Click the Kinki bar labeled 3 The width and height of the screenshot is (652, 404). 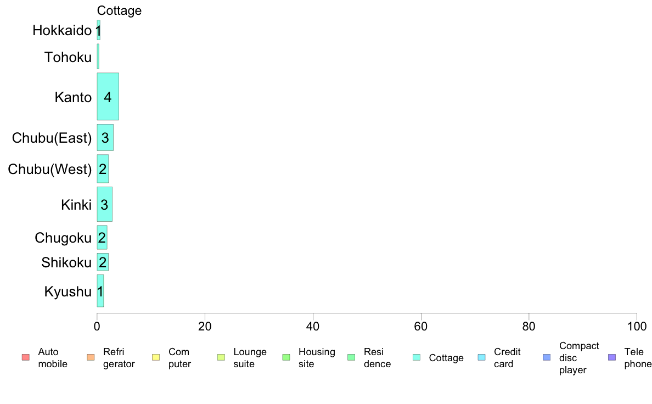104,204
